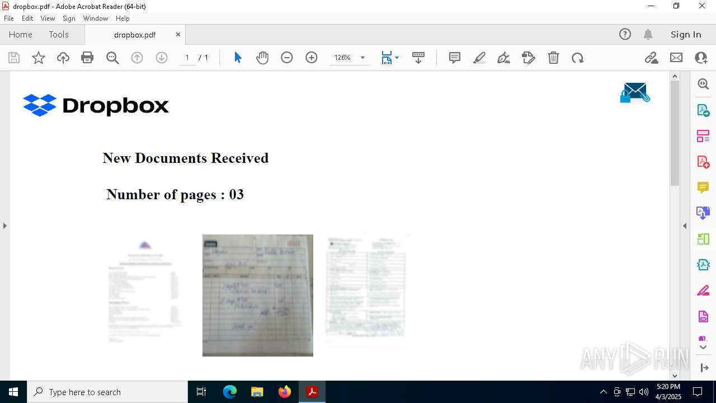Zoom in with the plus icon
Screen dimensions: 716x403
pyautogui.click(x=312, y=58)
